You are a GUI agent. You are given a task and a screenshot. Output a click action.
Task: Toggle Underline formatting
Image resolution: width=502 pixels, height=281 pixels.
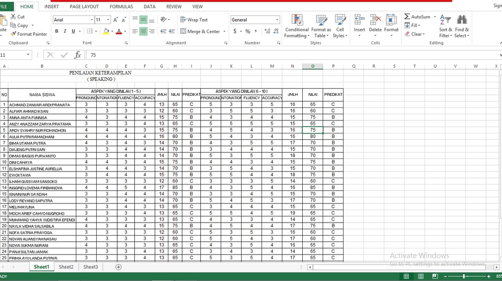73,31
